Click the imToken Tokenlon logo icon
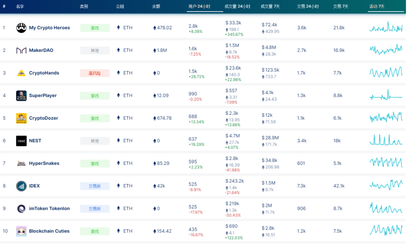The width and height of the screenshot is (407, 245). point(21,209)
